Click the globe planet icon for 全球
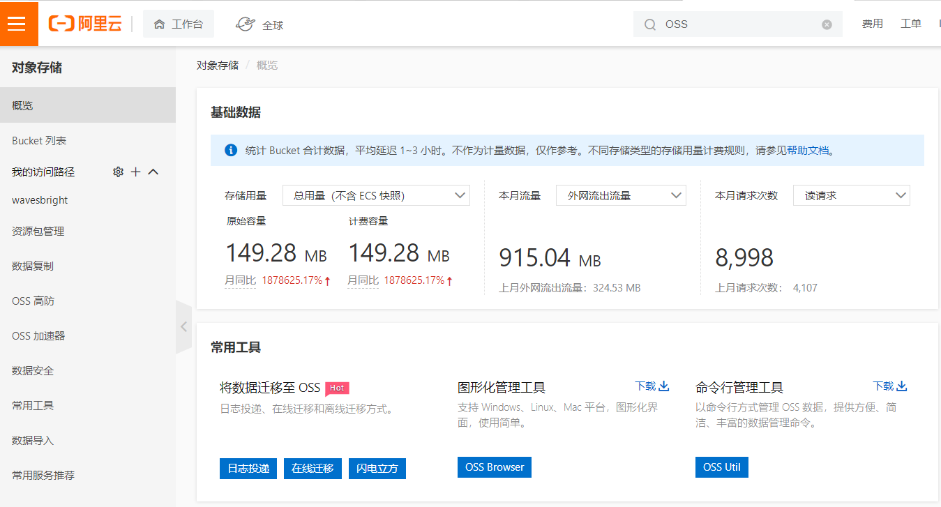This screenshot has height=507, width=941. (x=246, y=24)
